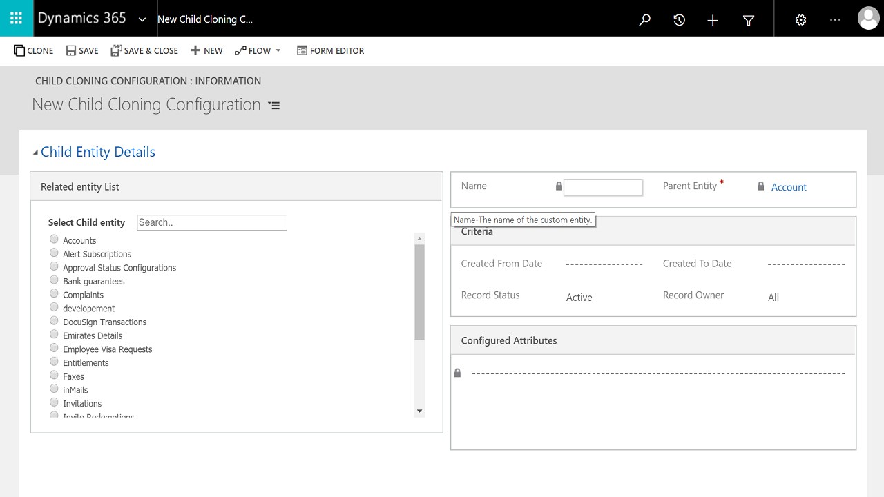
Task: Select the Entitlements radio button
Action: pyautogui.click(x=54, y=362)
